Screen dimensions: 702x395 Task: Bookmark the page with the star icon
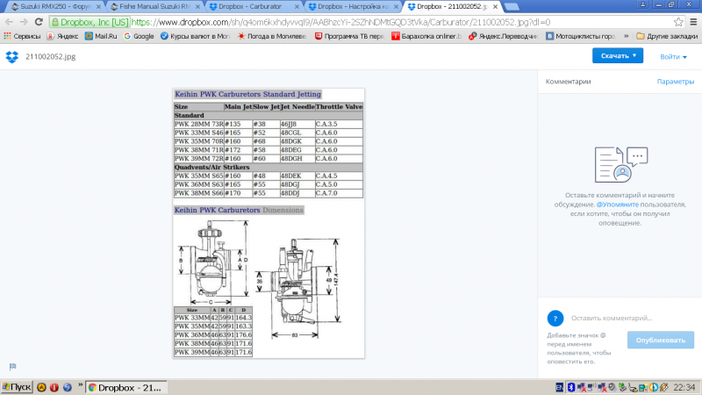pos(678,22)
